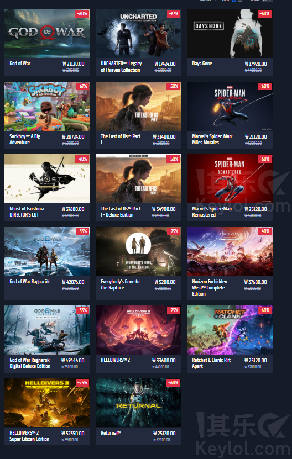
Task: Open the God of War cover image
Action: coord(47,34)
